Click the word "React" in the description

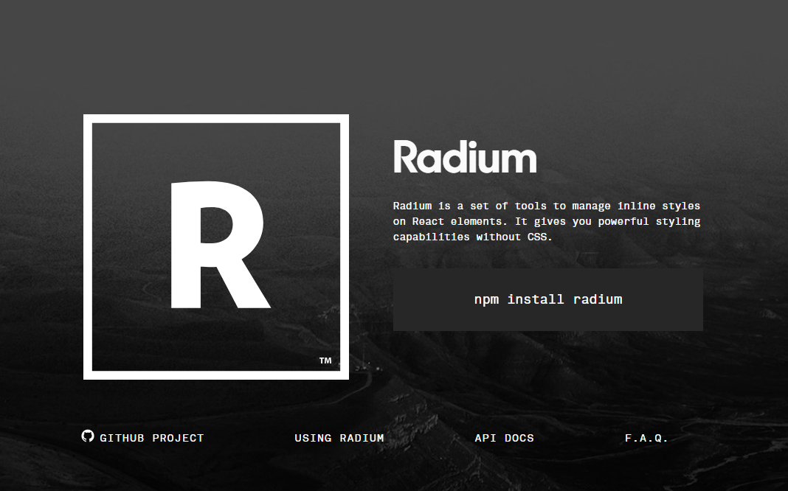pos(428,221)
